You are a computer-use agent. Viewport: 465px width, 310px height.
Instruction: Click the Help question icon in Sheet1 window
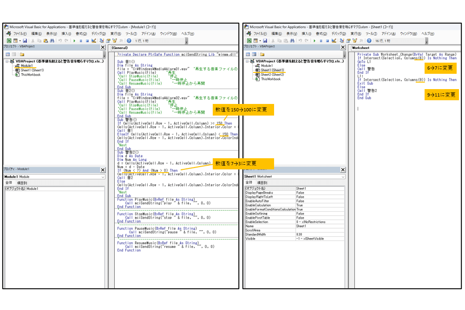click(x=369, y=40)
